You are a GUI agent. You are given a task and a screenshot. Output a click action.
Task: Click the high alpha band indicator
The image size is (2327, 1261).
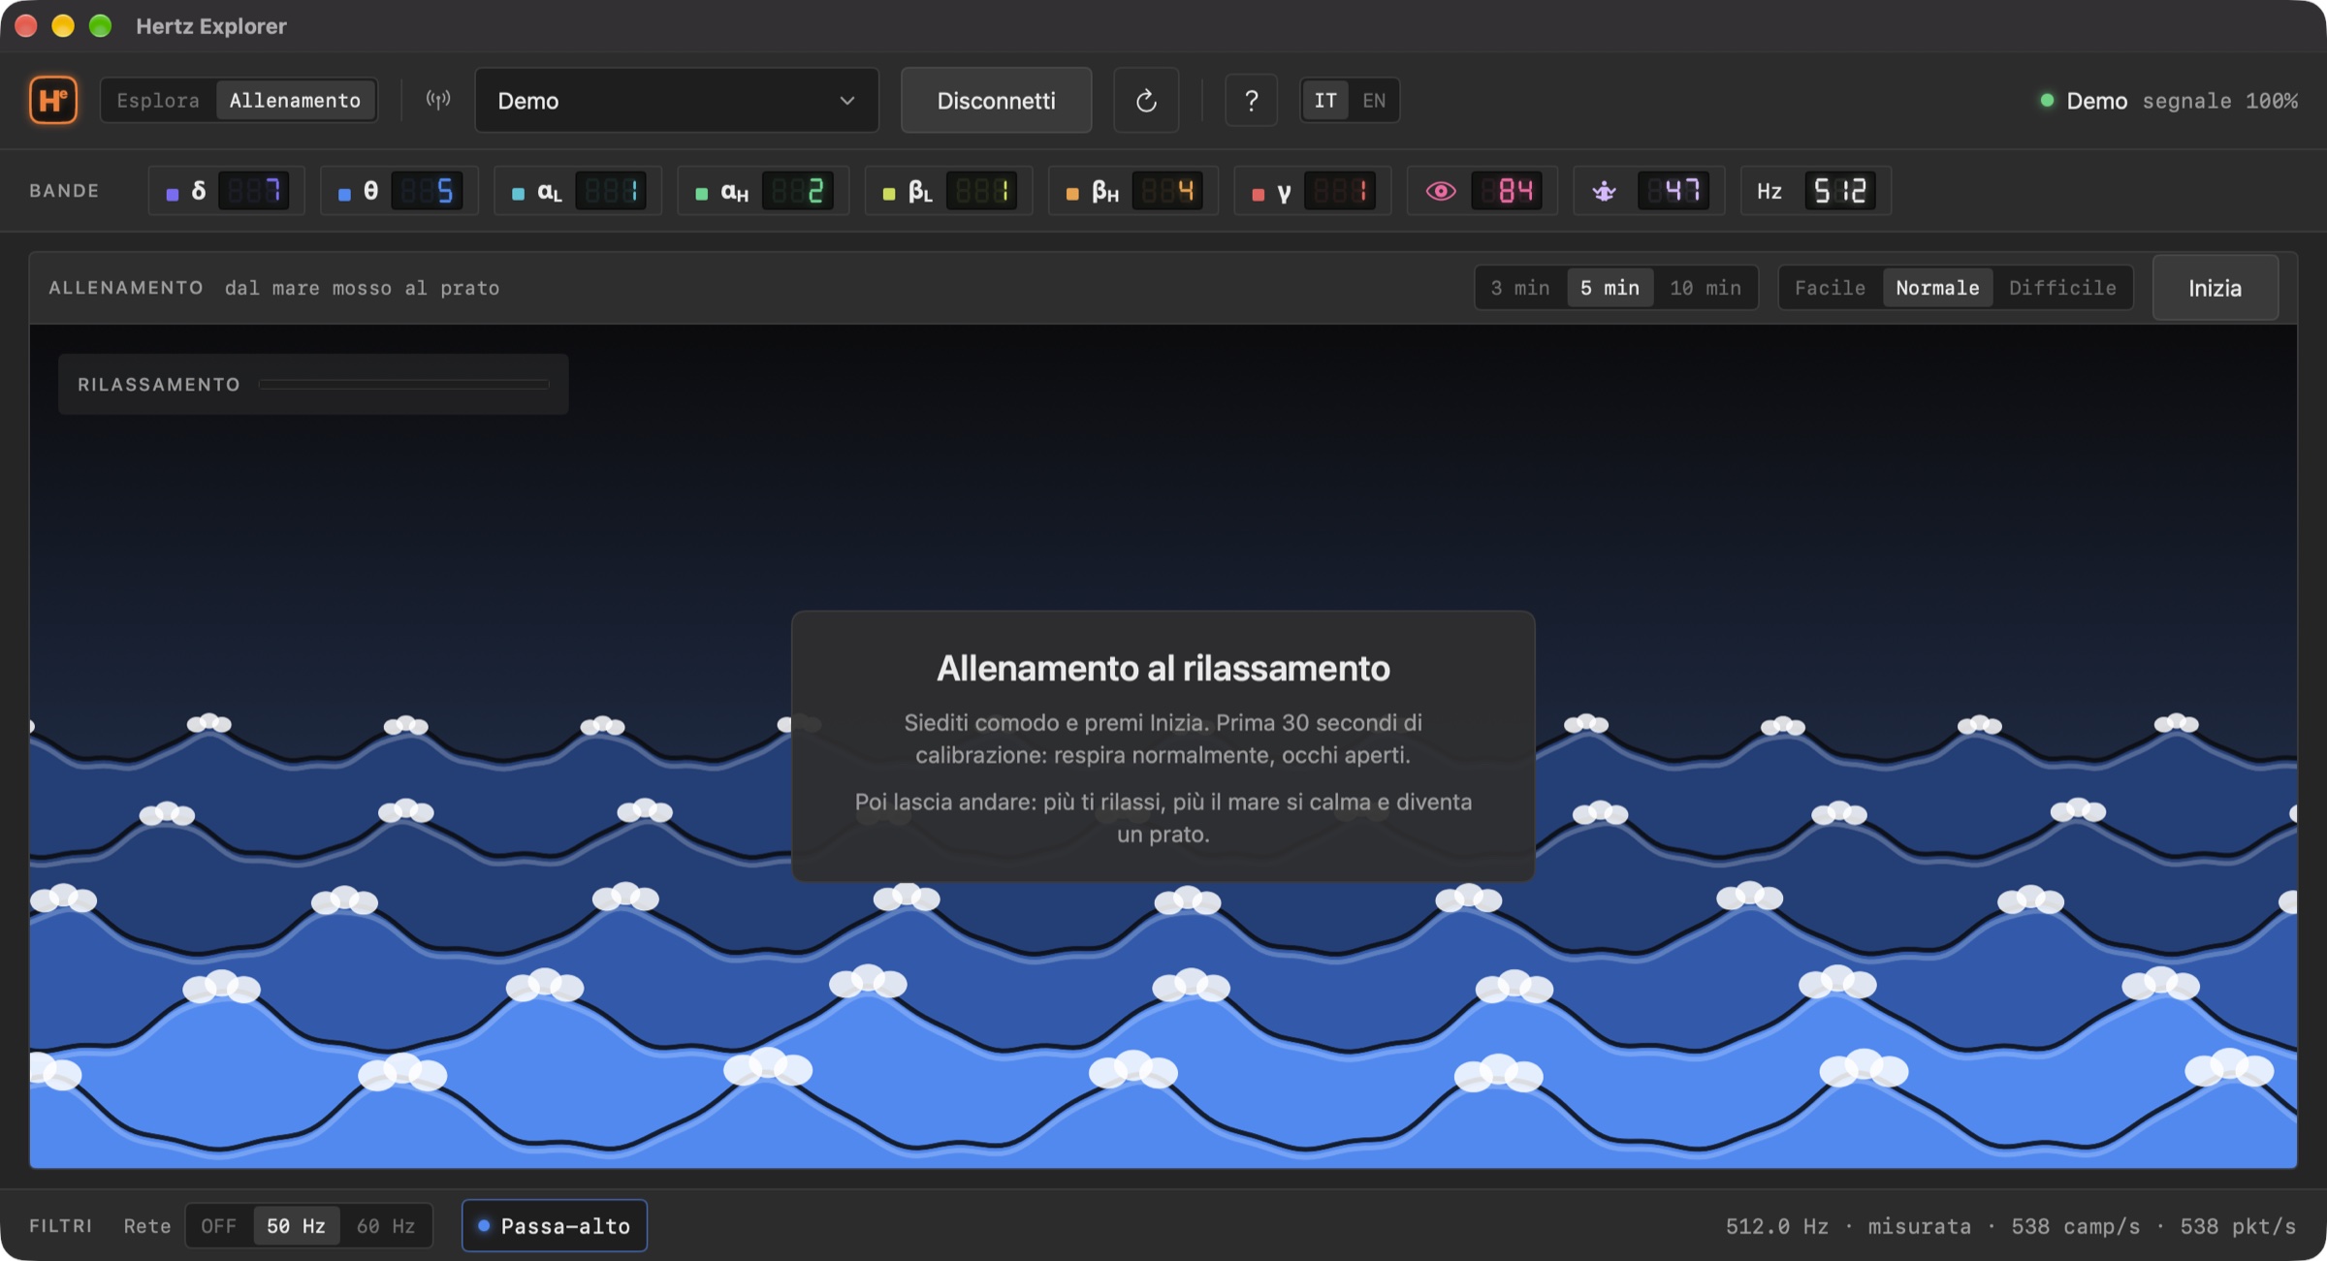coord(763,191)
